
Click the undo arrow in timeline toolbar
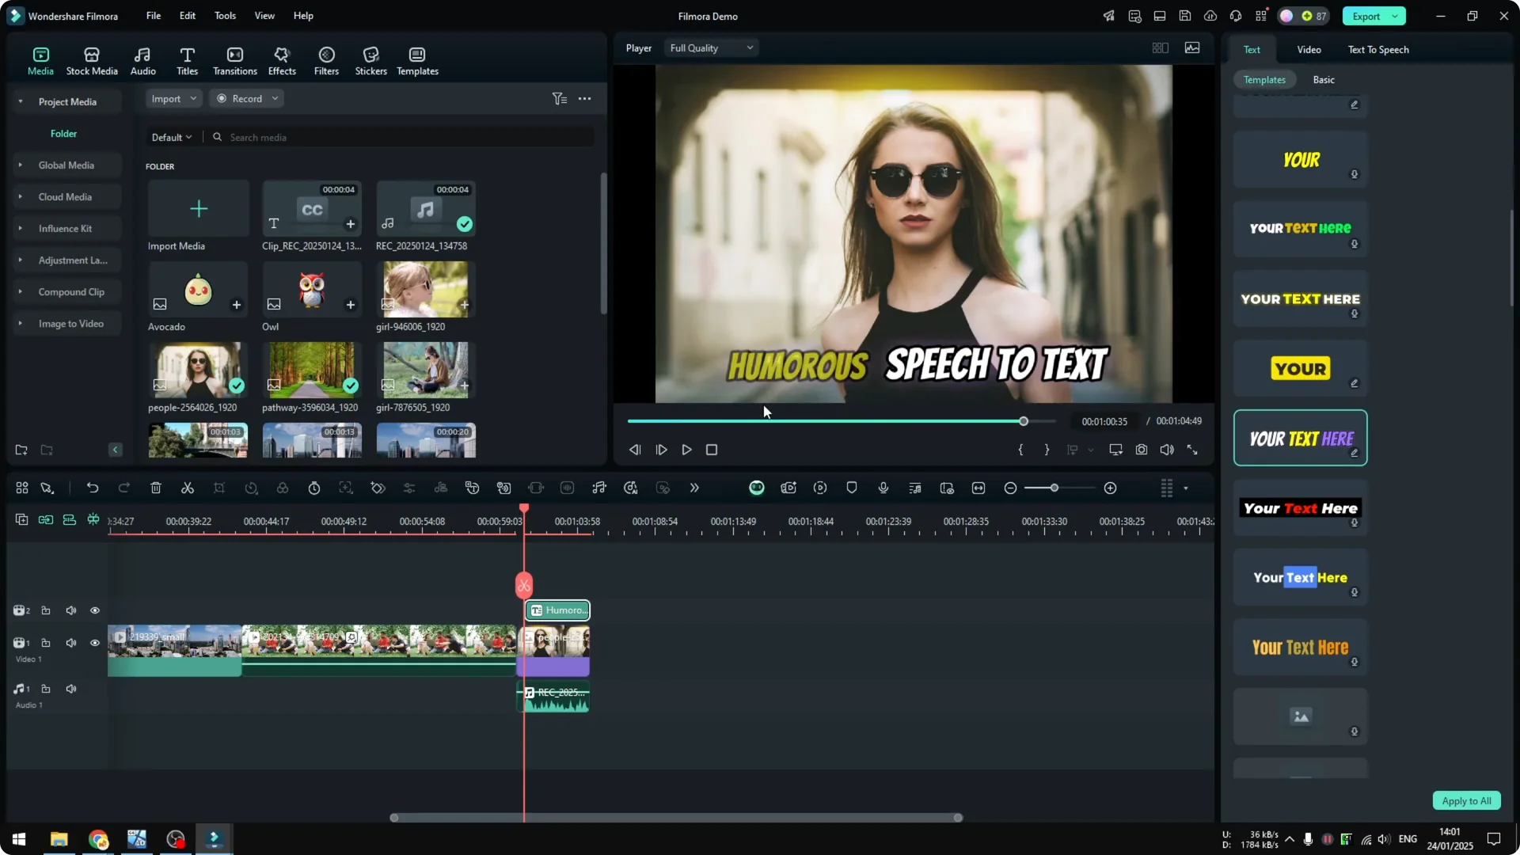(x=93, y=488)
